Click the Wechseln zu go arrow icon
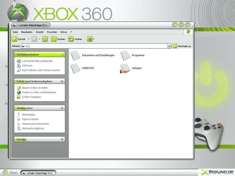 tap(175, 46)
